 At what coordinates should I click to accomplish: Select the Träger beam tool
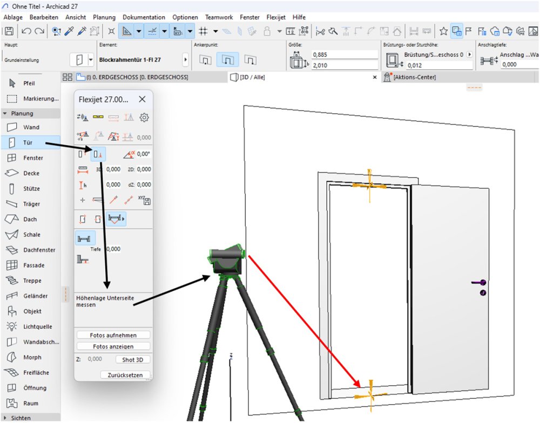point(30,204)
